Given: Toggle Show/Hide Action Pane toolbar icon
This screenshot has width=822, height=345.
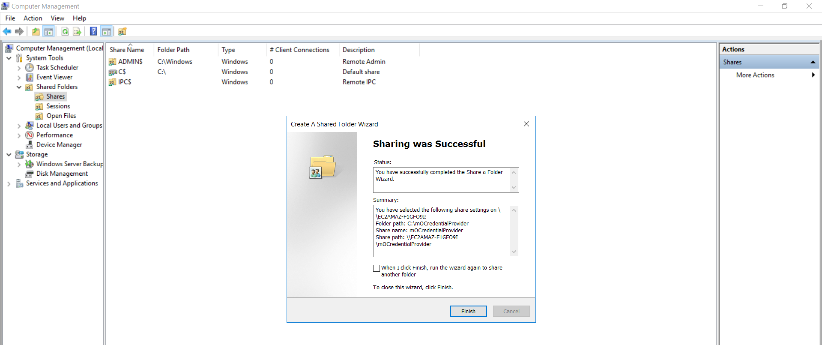Looking at the screenshot, I should point(106,31).
